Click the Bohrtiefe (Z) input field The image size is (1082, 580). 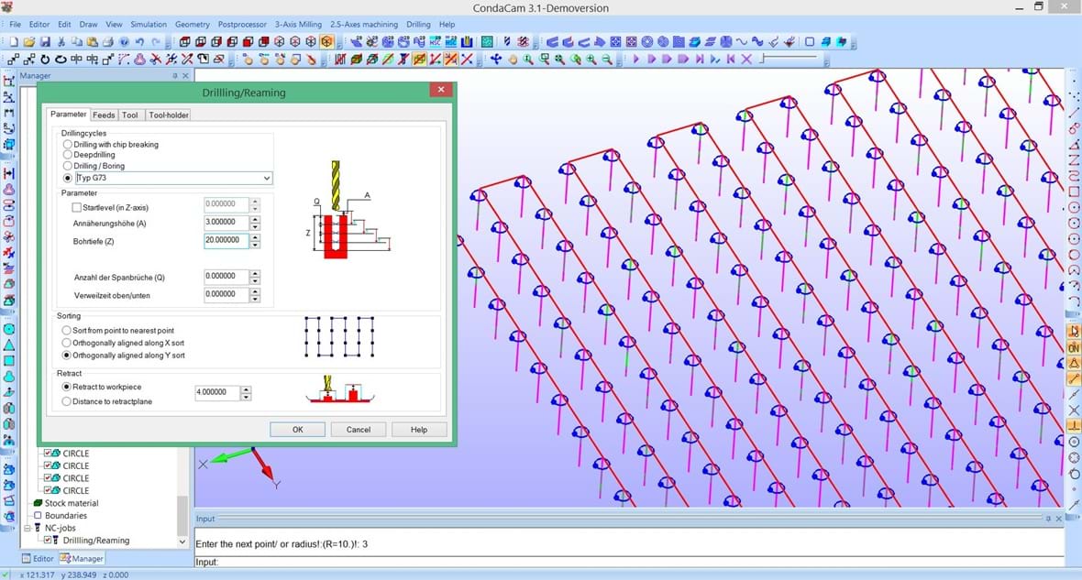pyautogui.click(x=226, y=241)
